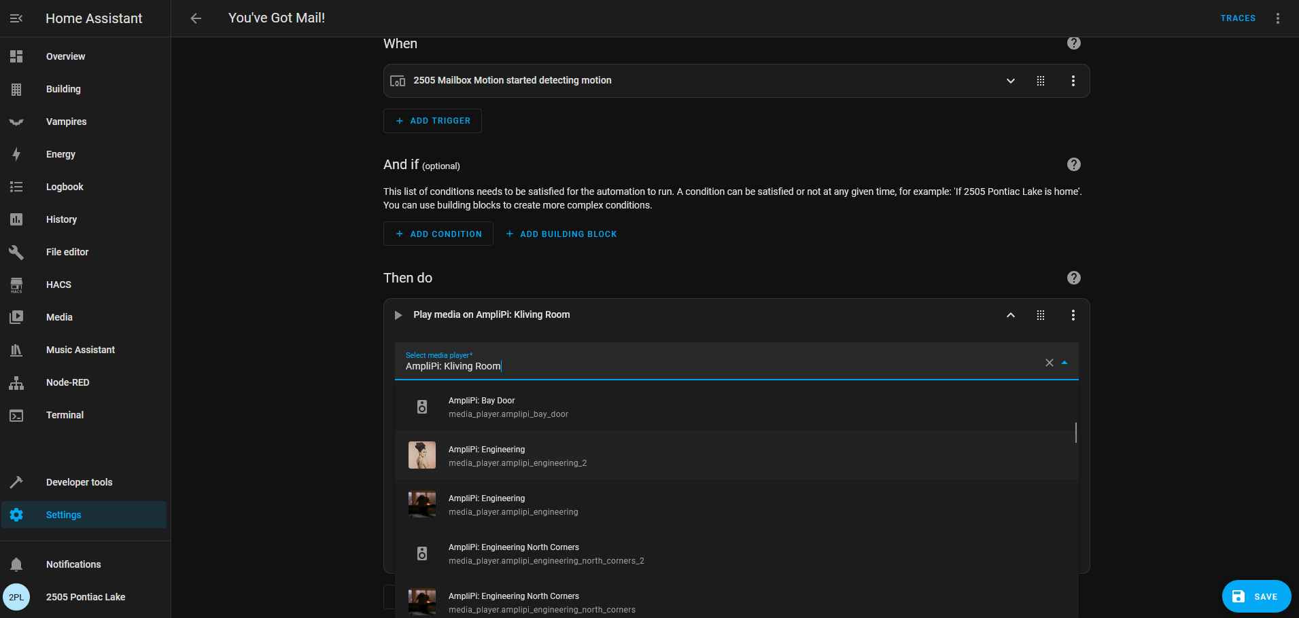Image resolution: width=1299 pixels, height=618 pixels.
Task: Click the Media play-box icon
Action: click(16, 317)
